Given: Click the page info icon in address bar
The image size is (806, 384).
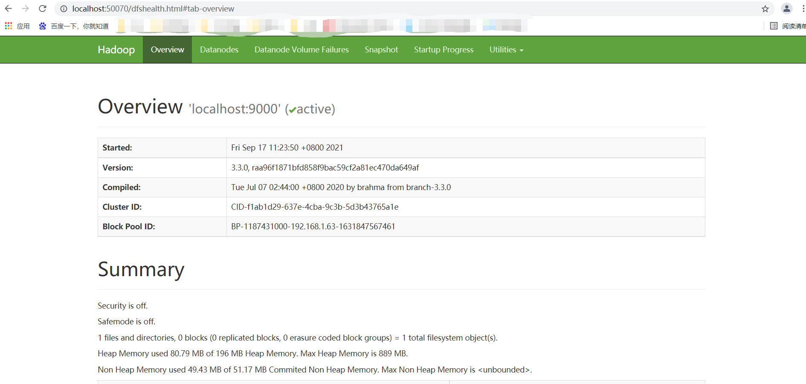Looking at the screenshot, I should point(64,9).
